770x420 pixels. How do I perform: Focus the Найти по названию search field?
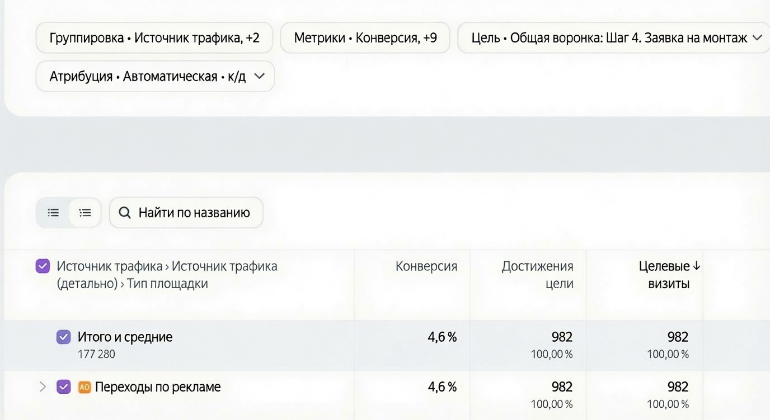click(x=186, y=213)
